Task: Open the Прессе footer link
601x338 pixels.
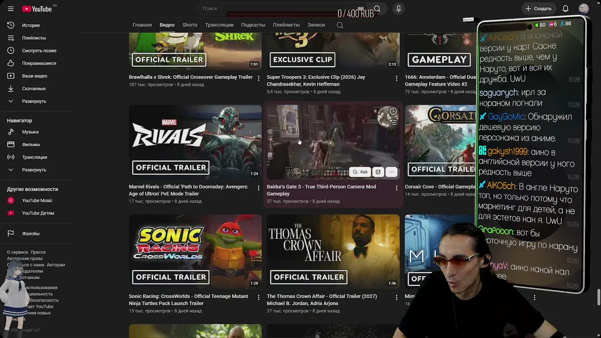Action: coord(39,252)
